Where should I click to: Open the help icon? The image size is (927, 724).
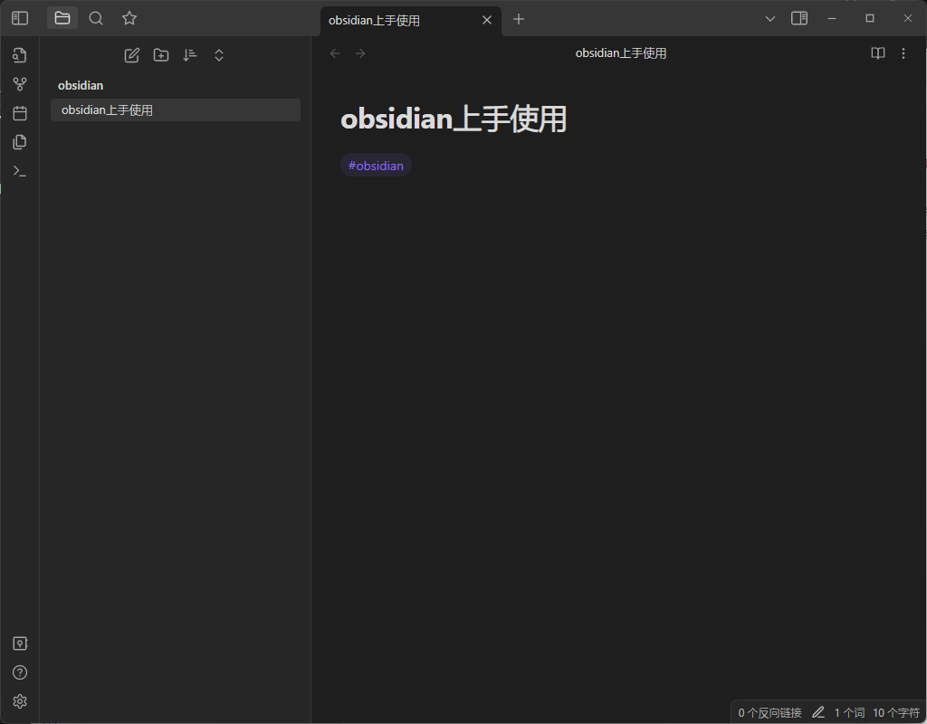pyautogui.click(x=20, y=672)
